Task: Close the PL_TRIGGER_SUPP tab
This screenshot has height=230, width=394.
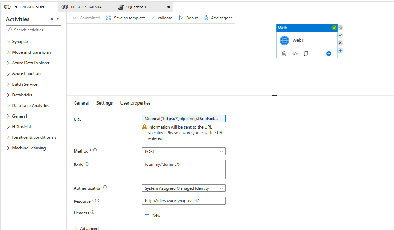Action: point(53,7)
